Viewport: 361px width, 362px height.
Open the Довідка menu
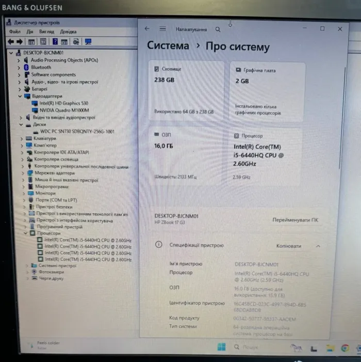[x=68, y=32]
